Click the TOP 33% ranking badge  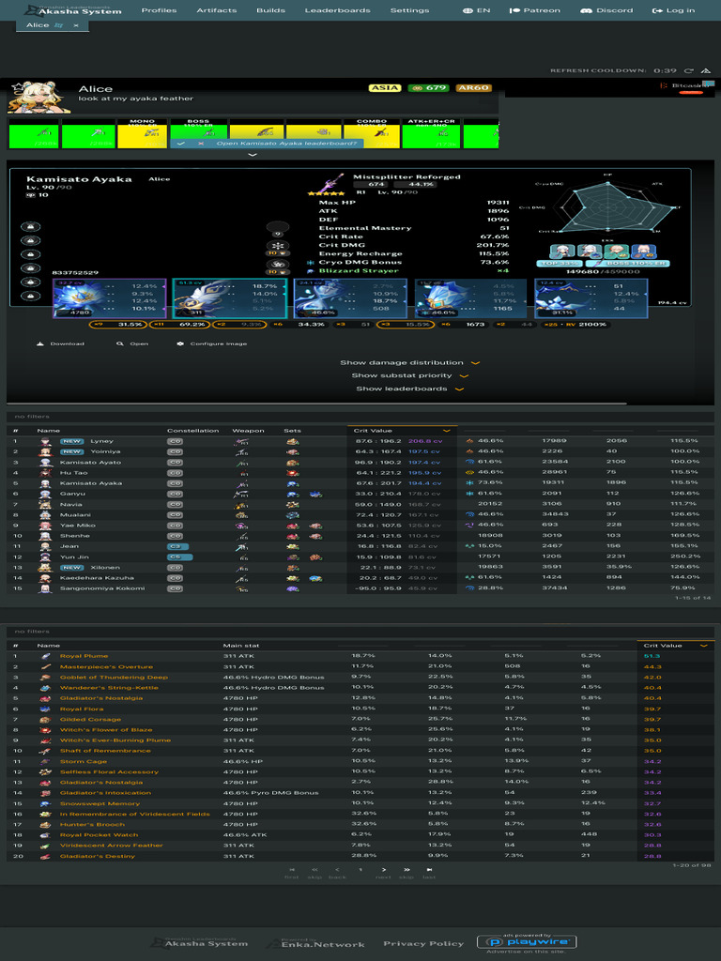point(560,264)
